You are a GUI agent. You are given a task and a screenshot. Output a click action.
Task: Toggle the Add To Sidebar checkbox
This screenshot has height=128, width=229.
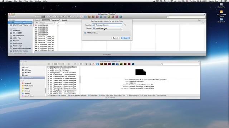click(86, 33)
